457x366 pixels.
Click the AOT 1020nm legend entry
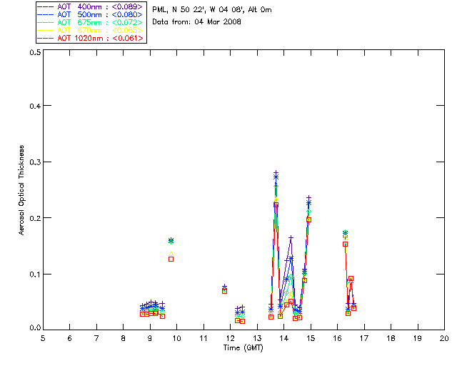(90, 38)
